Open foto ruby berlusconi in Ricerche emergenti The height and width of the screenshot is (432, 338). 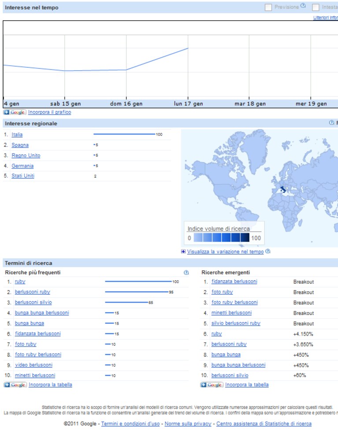tap(234, 303)
